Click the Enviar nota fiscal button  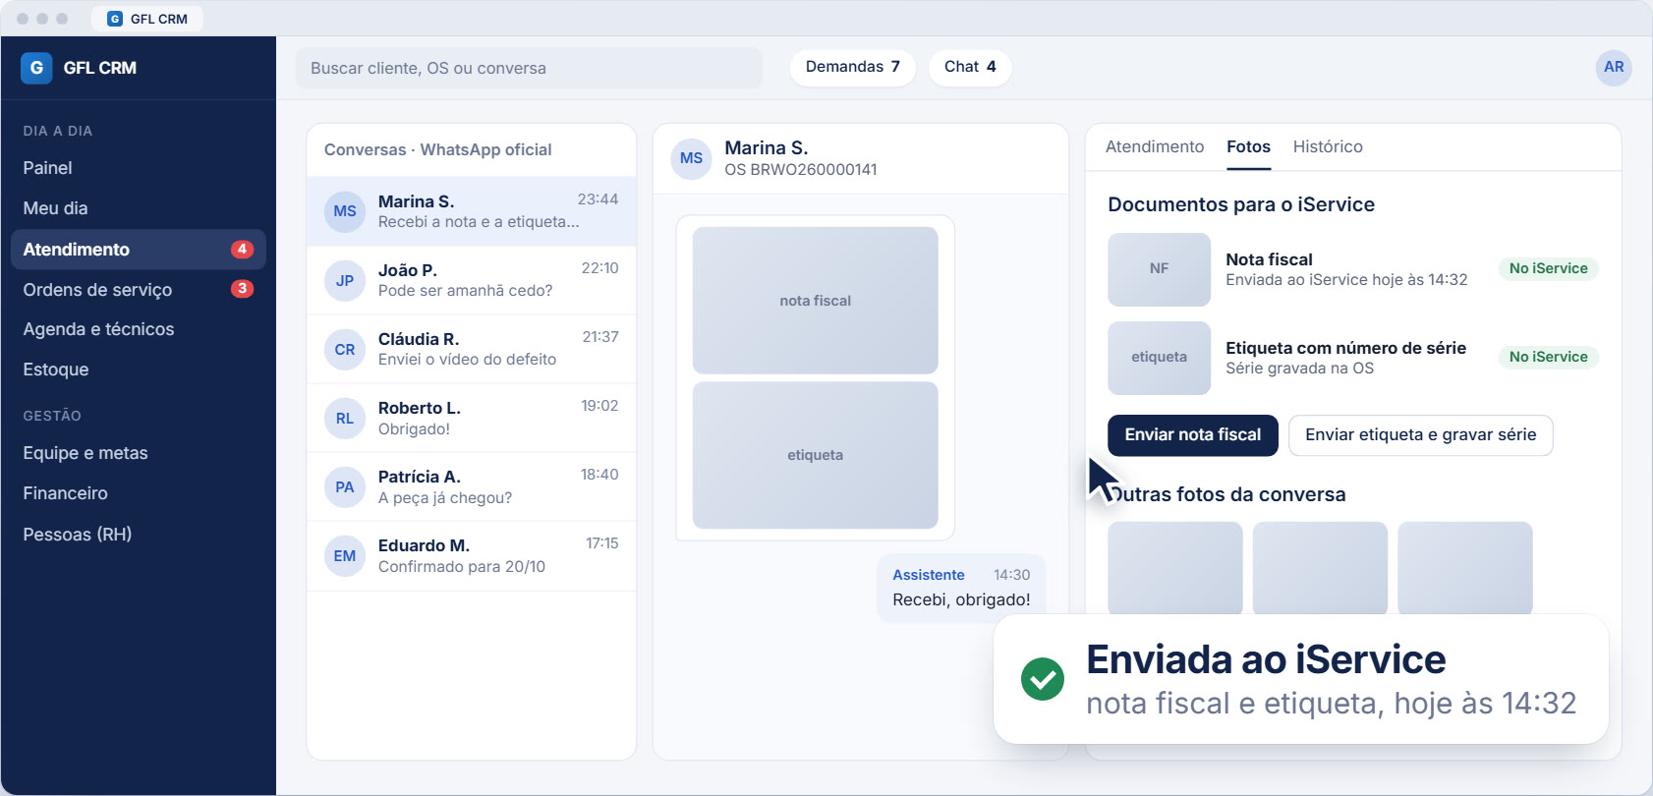pos(1193,435)
